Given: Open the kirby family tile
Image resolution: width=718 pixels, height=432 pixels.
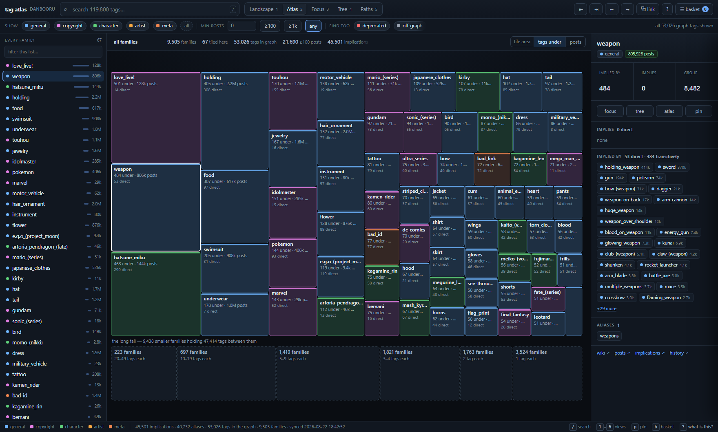Looking at the screenshot, I should (478, 92).
